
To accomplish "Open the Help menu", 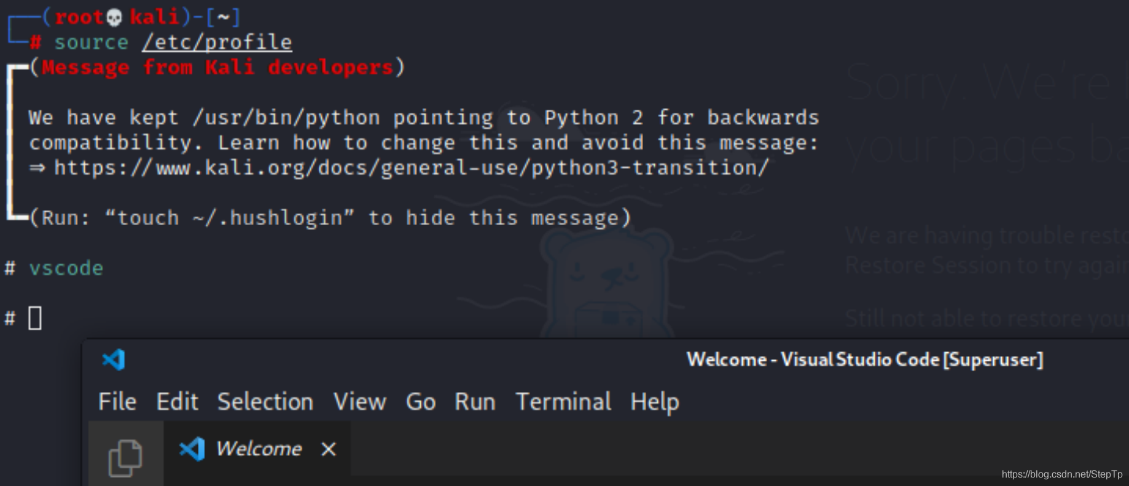I will click(x=655, y=403).
